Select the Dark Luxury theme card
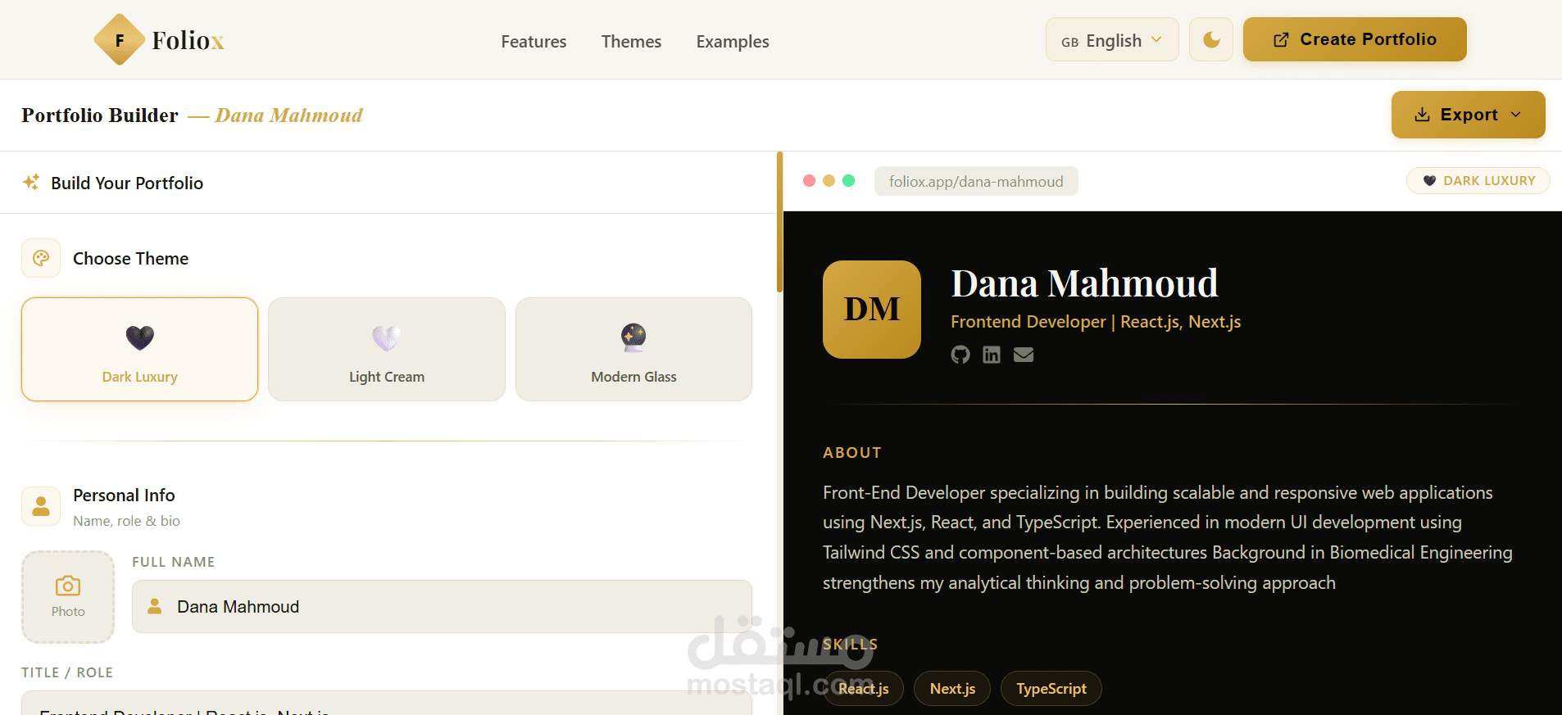Image resolution: width=1562 pixels, height=715 pixels. [139, 349]
